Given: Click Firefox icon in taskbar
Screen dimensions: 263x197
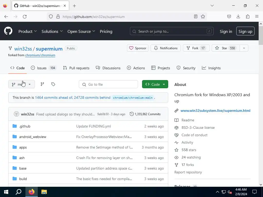Looking at the screenshot, I should point(31,192).
